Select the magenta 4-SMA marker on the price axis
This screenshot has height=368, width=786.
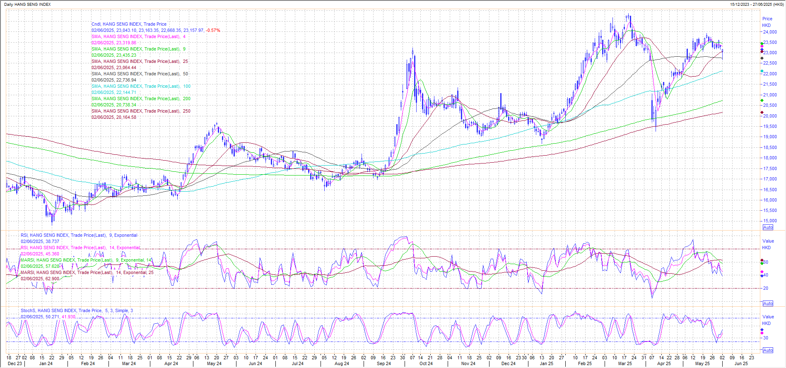coord(762,46)
